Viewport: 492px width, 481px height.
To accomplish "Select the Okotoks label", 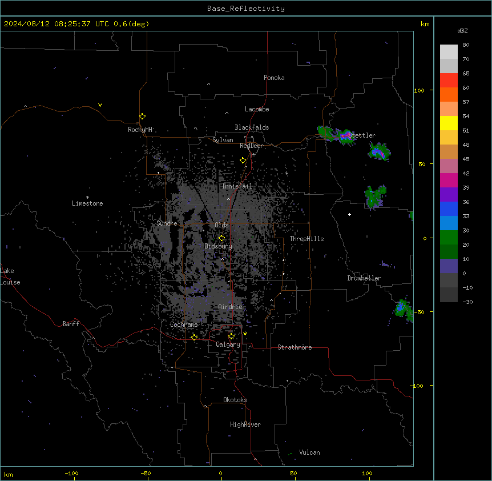I will tap(235, 400).
